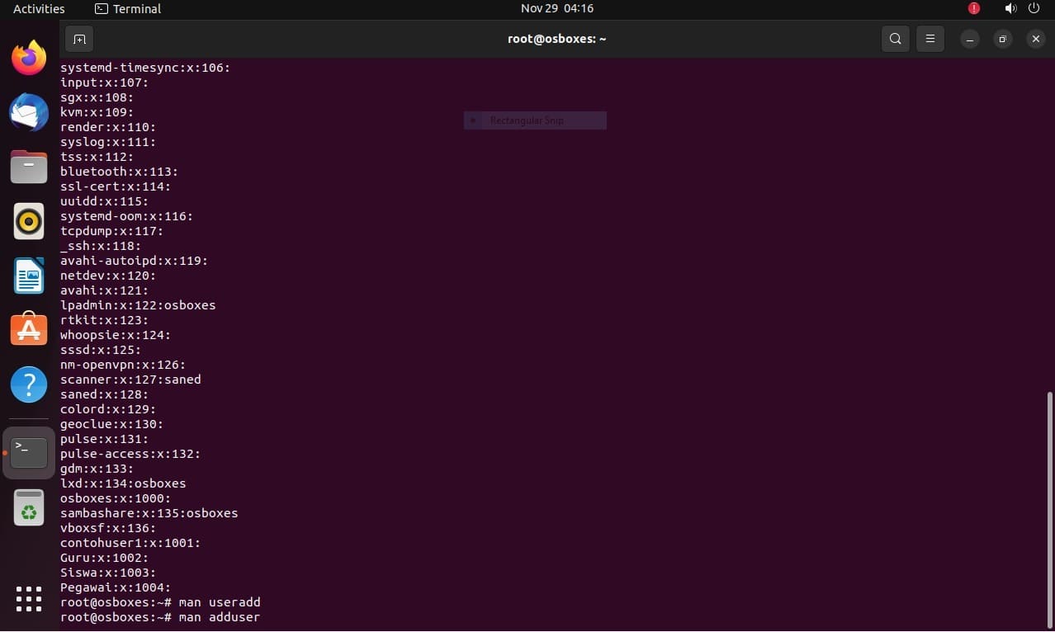
Task: Click the 'render:x:110:' line
Action: pos(108,127)
